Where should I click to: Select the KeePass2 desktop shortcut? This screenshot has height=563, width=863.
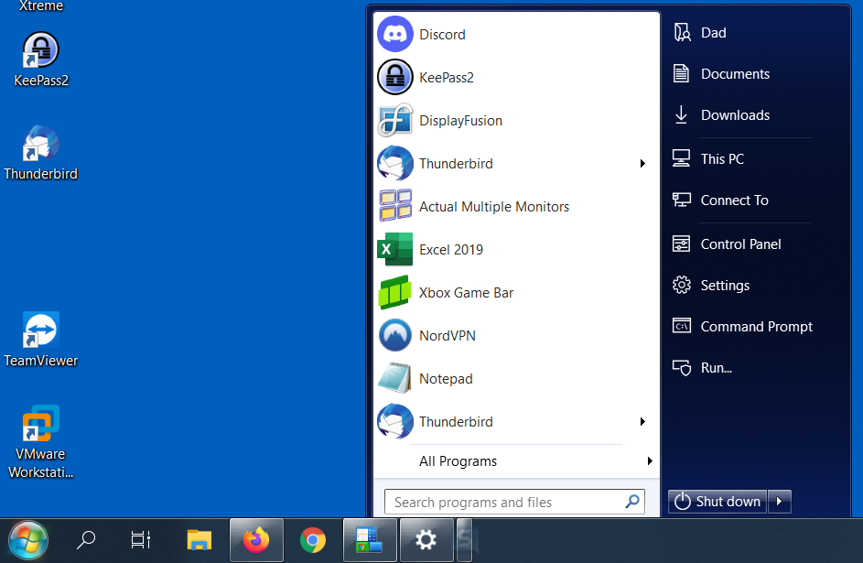(41, 60)
